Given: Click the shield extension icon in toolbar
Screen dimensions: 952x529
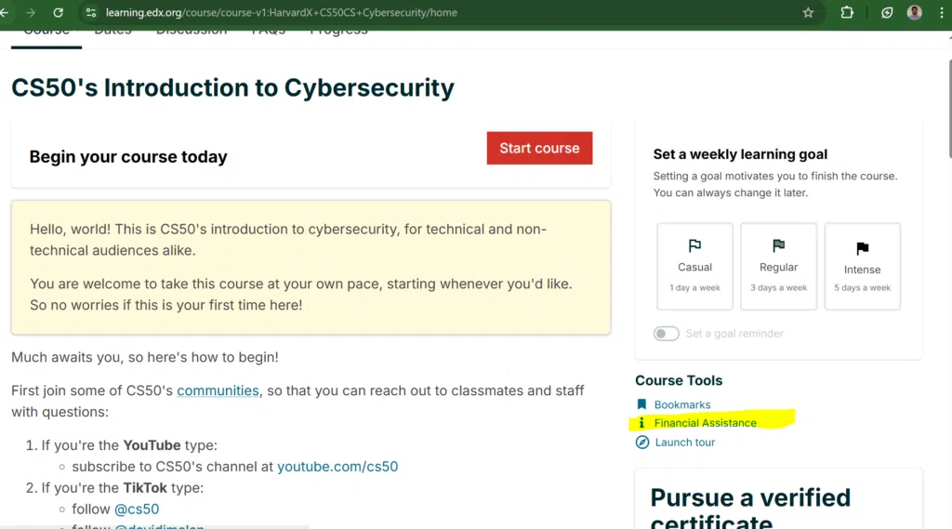Looking at the screenshot, I should point(887,12).
